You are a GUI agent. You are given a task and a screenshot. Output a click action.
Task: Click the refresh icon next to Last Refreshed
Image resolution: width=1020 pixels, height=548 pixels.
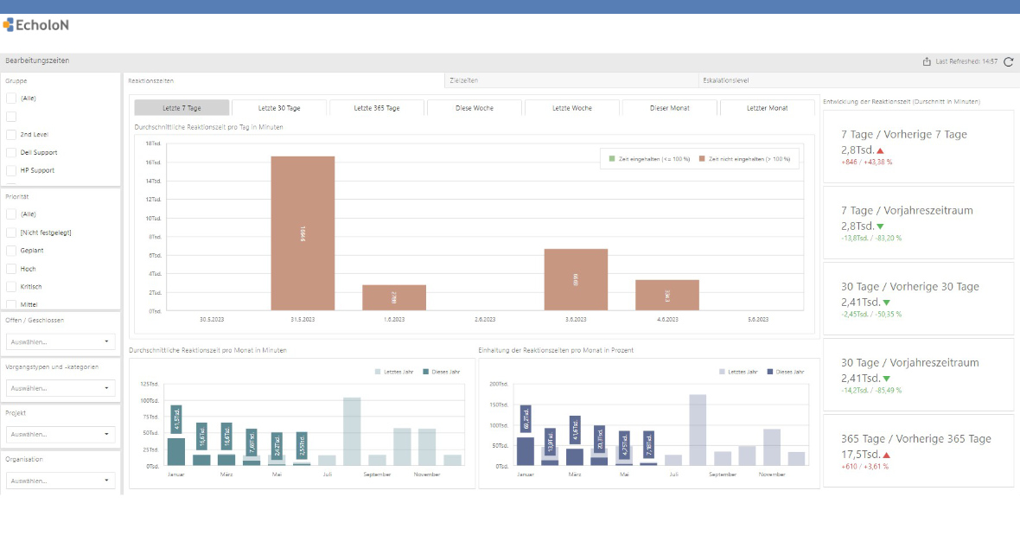coord(1008,62)
